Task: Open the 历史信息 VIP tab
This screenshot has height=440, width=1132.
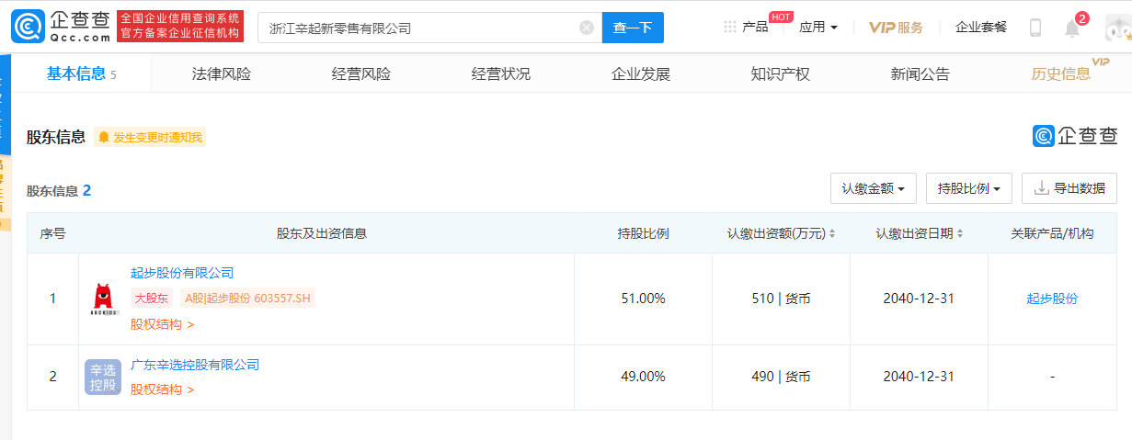Action: point(1061,74)
